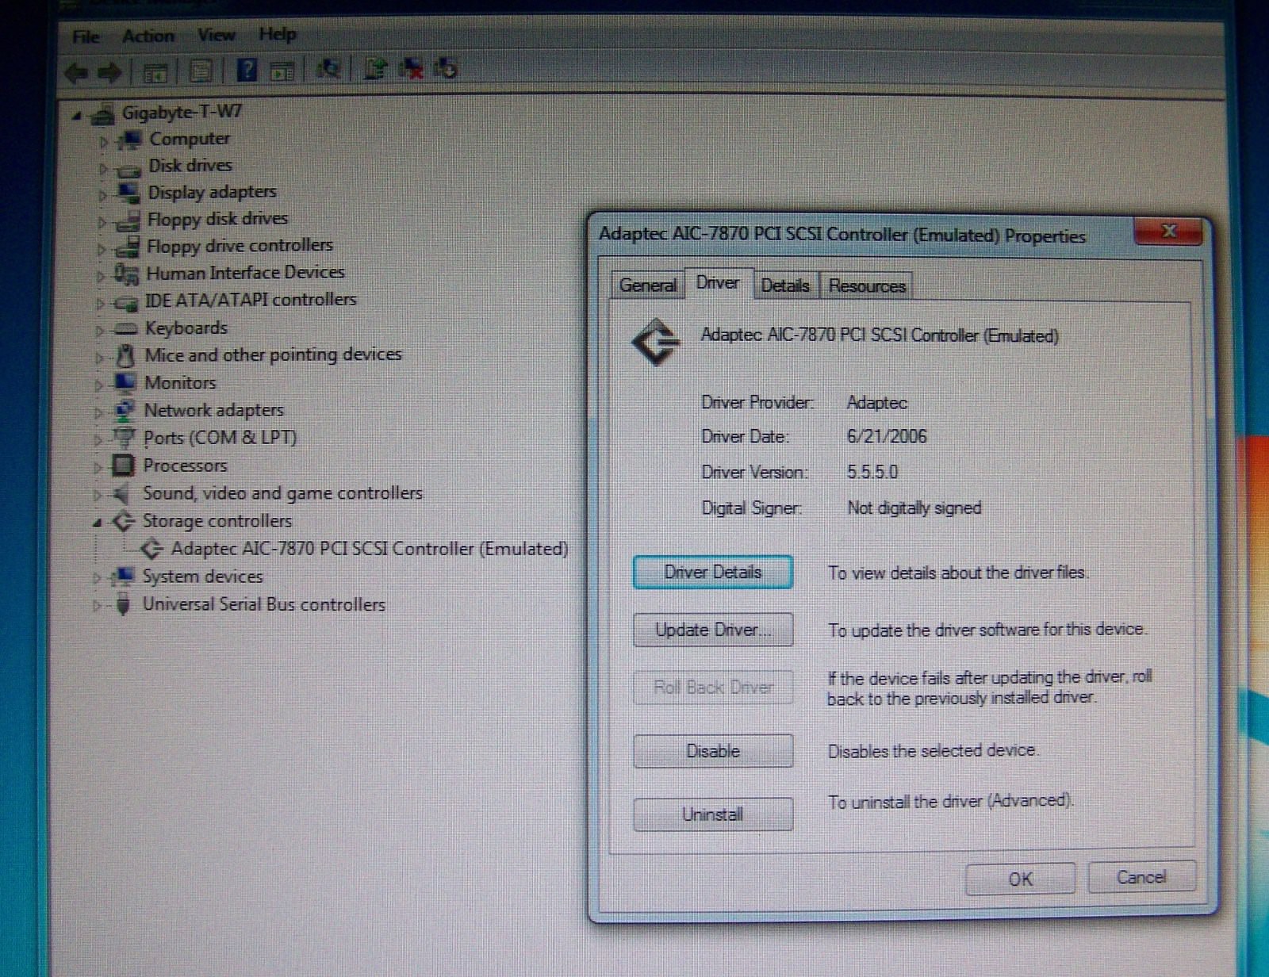
Task: Open the File menu
Action: 86,36
